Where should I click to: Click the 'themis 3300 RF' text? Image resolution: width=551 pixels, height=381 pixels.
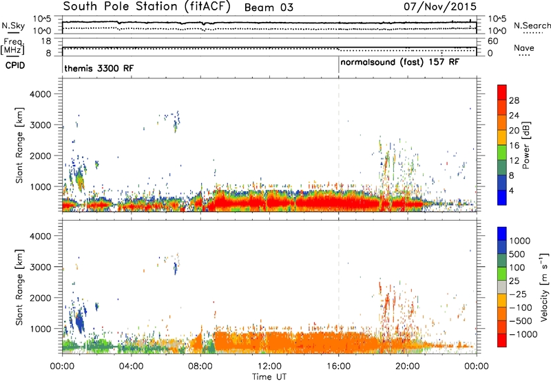click(x=98, y=68)
